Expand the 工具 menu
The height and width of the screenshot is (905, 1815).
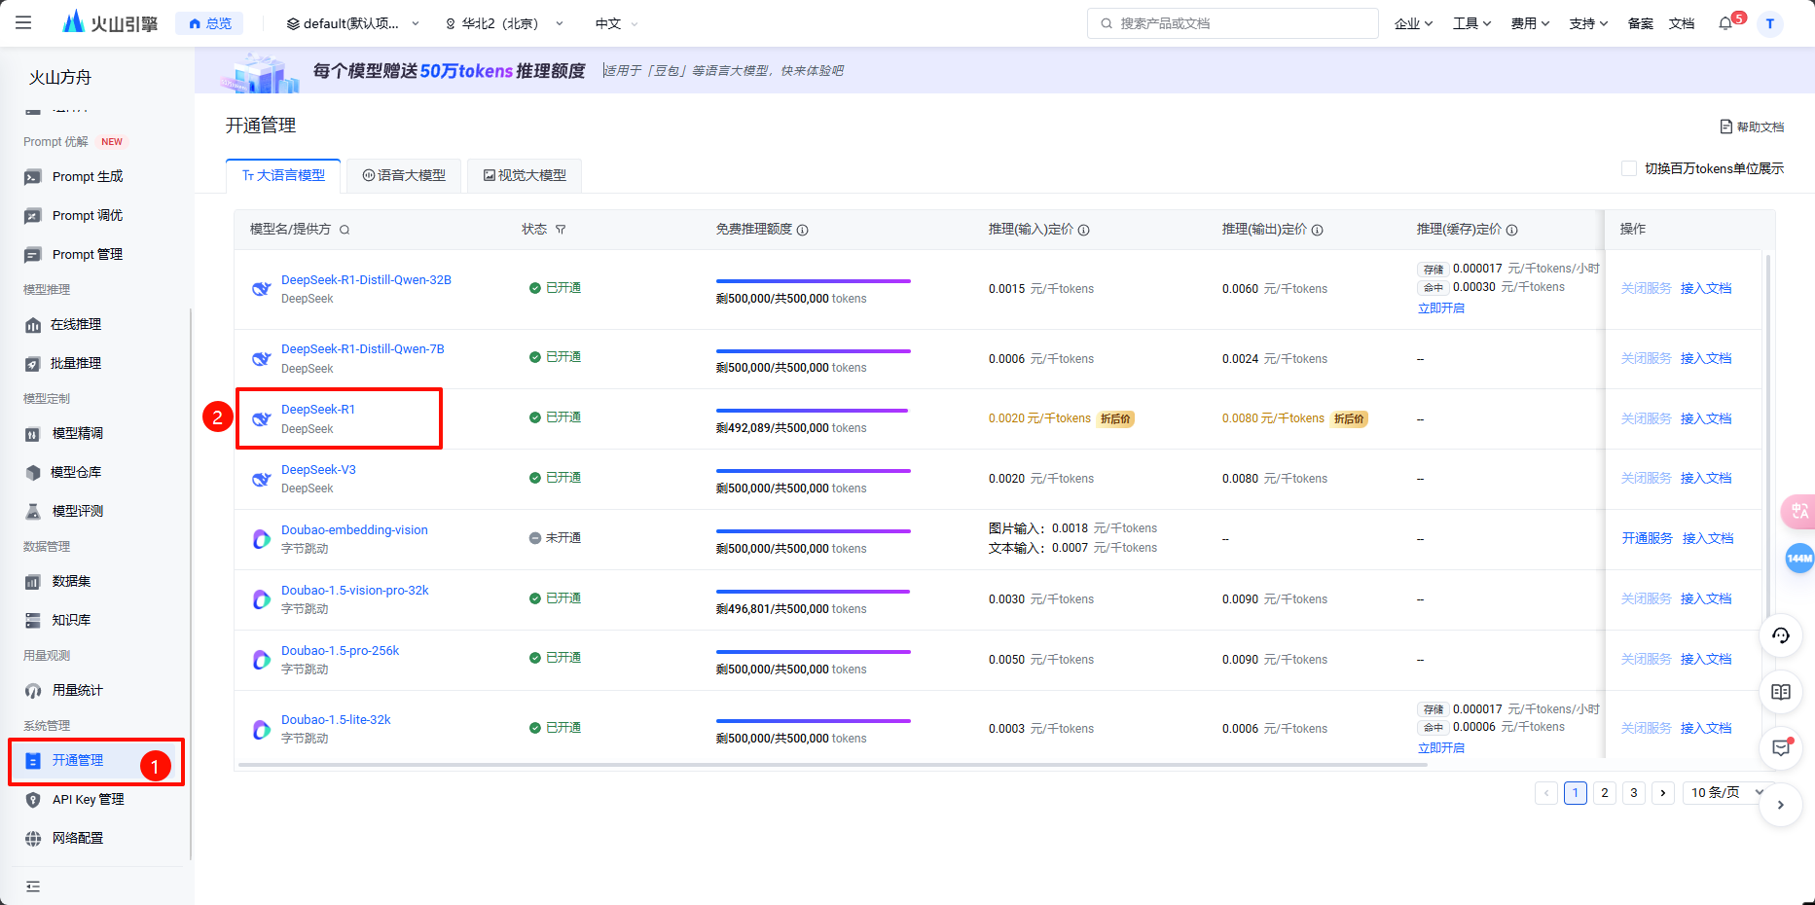coord(1471,23)
